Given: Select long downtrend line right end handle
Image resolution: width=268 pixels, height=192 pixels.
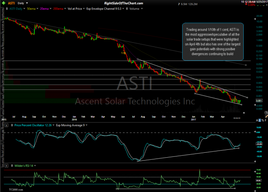Looking at the screenshot, I should click(x=246, y=65).
